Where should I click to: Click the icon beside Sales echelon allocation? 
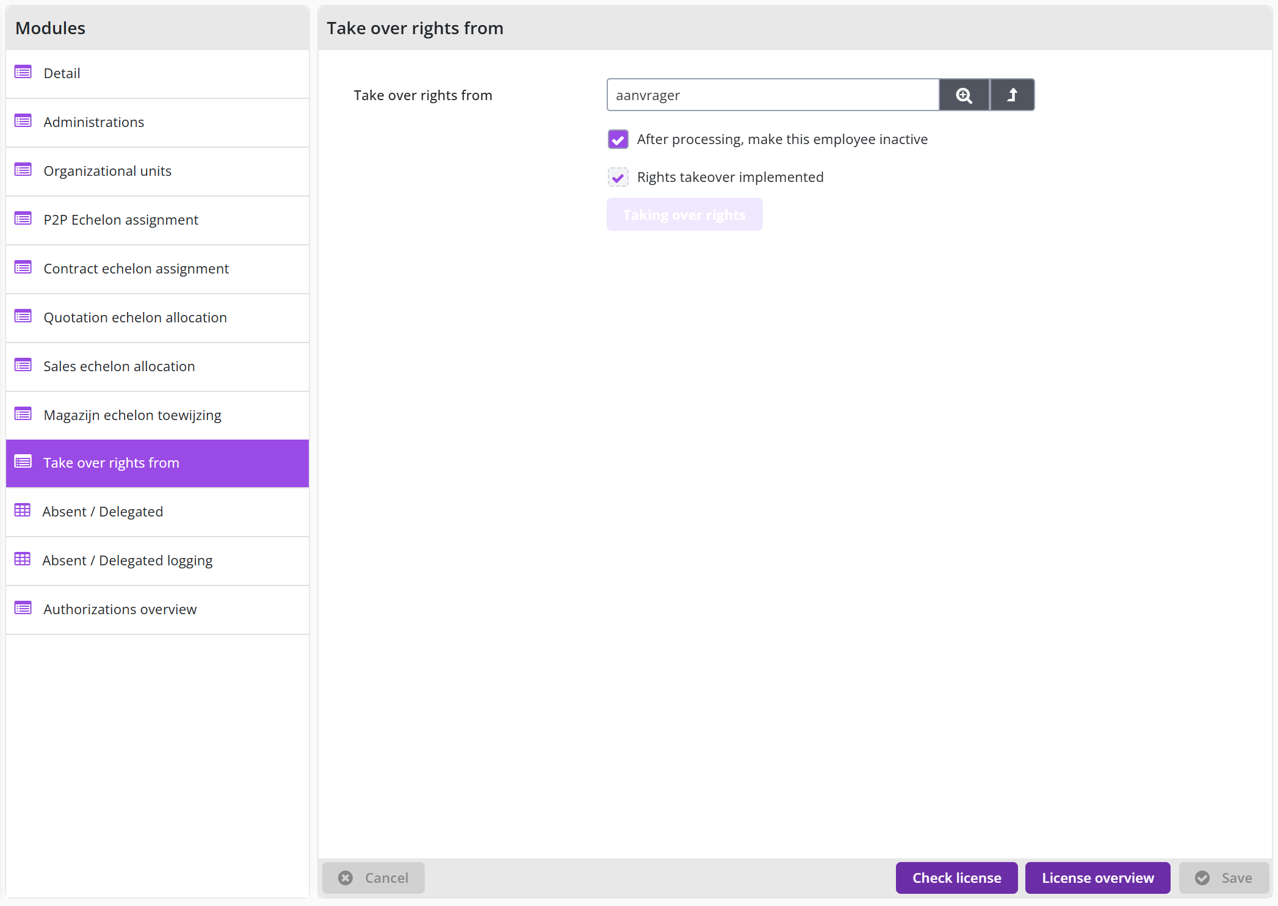point(23,366)
